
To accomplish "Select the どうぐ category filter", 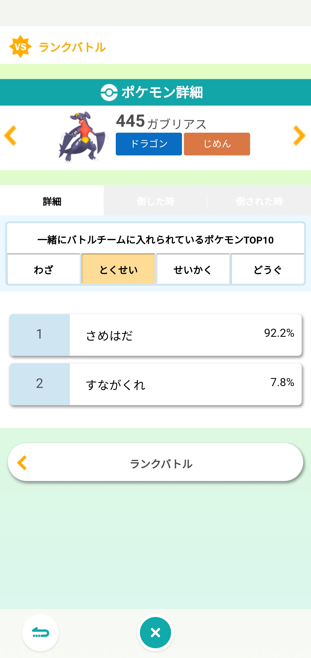I will (268, 270).
